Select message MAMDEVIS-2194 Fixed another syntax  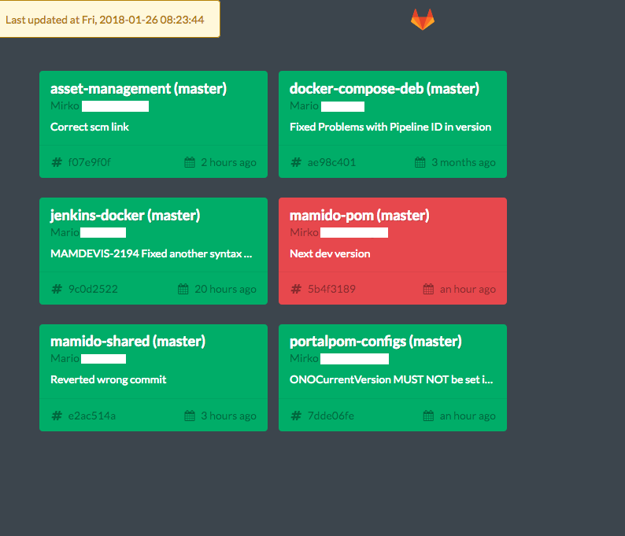coord(151,253)
